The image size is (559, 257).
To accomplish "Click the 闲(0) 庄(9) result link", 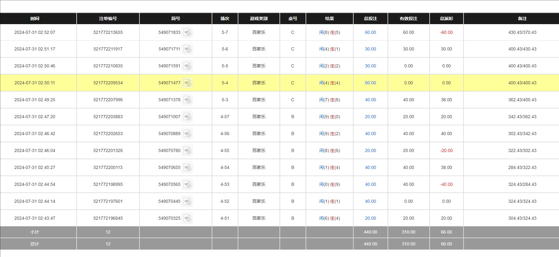I will point(329,184).
